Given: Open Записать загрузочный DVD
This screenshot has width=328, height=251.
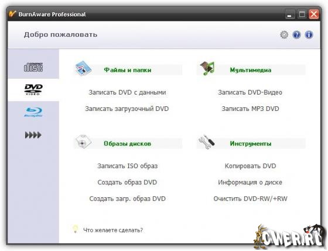Looking at the screenshot, I should pyautogui.click(x=127, y=109).
